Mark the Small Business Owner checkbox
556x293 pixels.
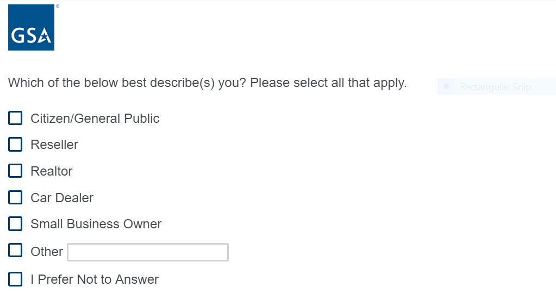tap(15, 223)
